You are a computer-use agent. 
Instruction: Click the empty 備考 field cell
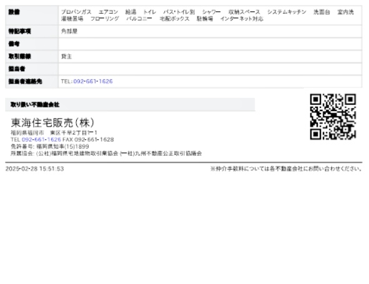click(x=210, y=44)
